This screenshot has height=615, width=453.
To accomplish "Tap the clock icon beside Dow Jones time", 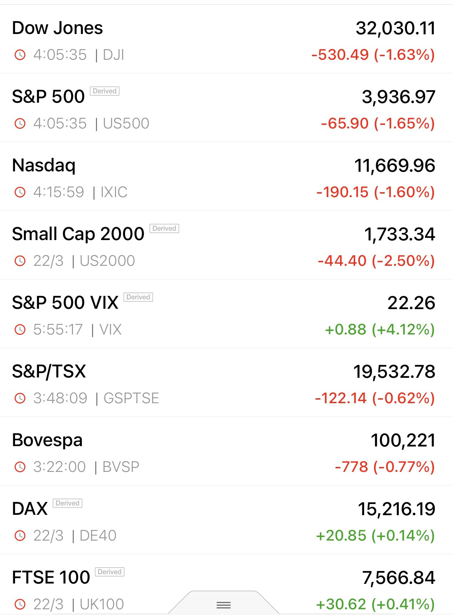I will click(x=20, y=55).
